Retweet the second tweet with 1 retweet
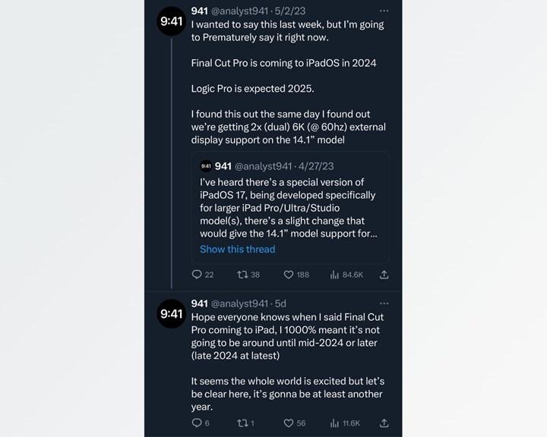 tap(243, 423)
